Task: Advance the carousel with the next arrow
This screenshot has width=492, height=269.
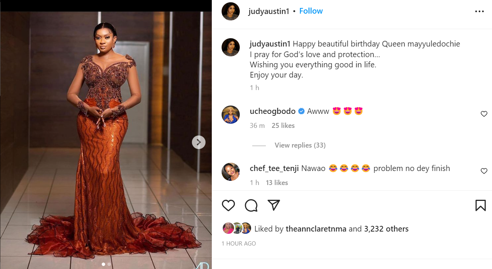Action: [x=199, y=142]
